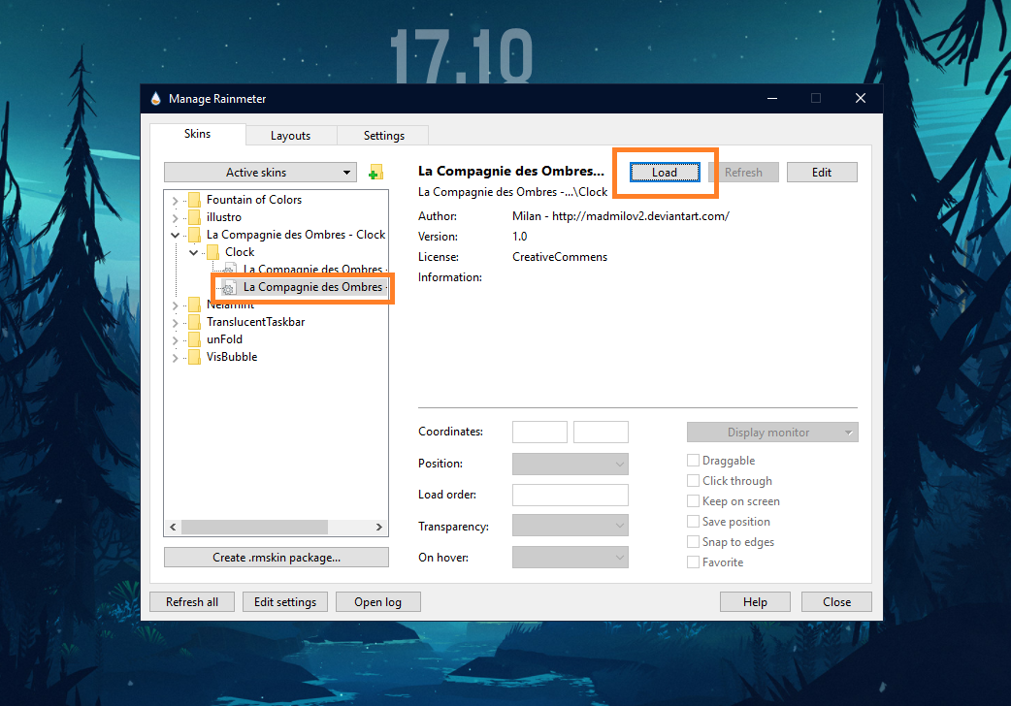Click the skins tree scroll left arrow

pyautogui.click(x=173, y=527)
